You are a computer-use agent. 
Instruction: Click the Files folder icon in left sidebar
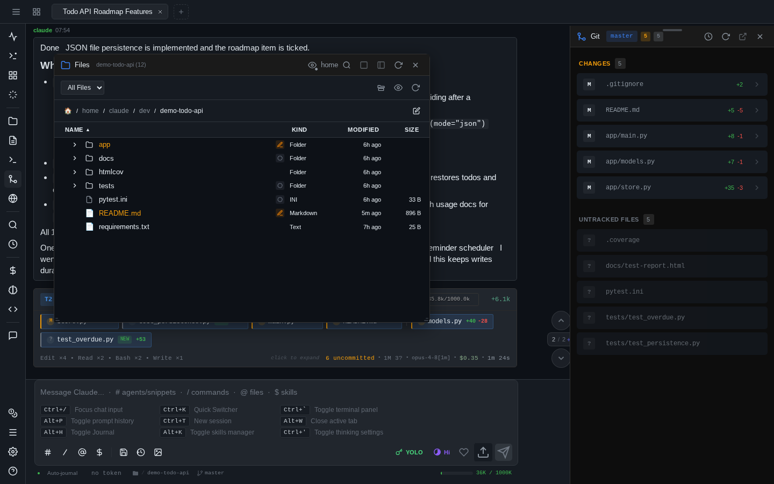[13, 121]
